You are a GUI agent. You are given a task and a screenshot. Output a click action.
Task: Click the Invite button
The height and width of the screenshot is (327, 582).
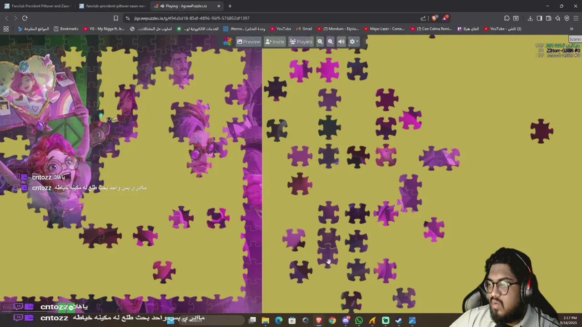(x=275, y=42)
